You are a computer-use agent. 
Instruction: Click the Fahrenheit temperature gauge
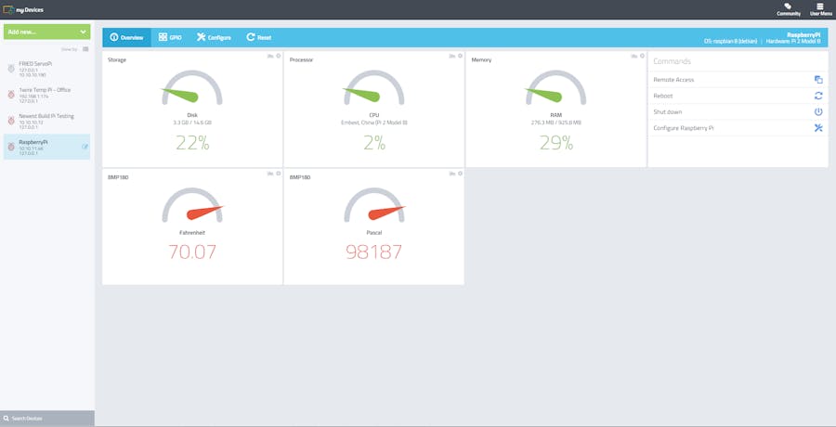click(x=192, y=205)
